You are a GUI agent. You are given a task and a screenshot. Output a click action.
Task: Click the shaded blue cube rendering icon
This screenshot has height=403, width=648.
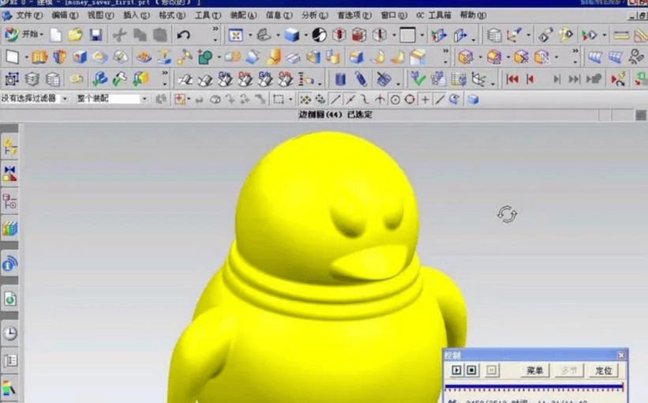pos(292,35)
